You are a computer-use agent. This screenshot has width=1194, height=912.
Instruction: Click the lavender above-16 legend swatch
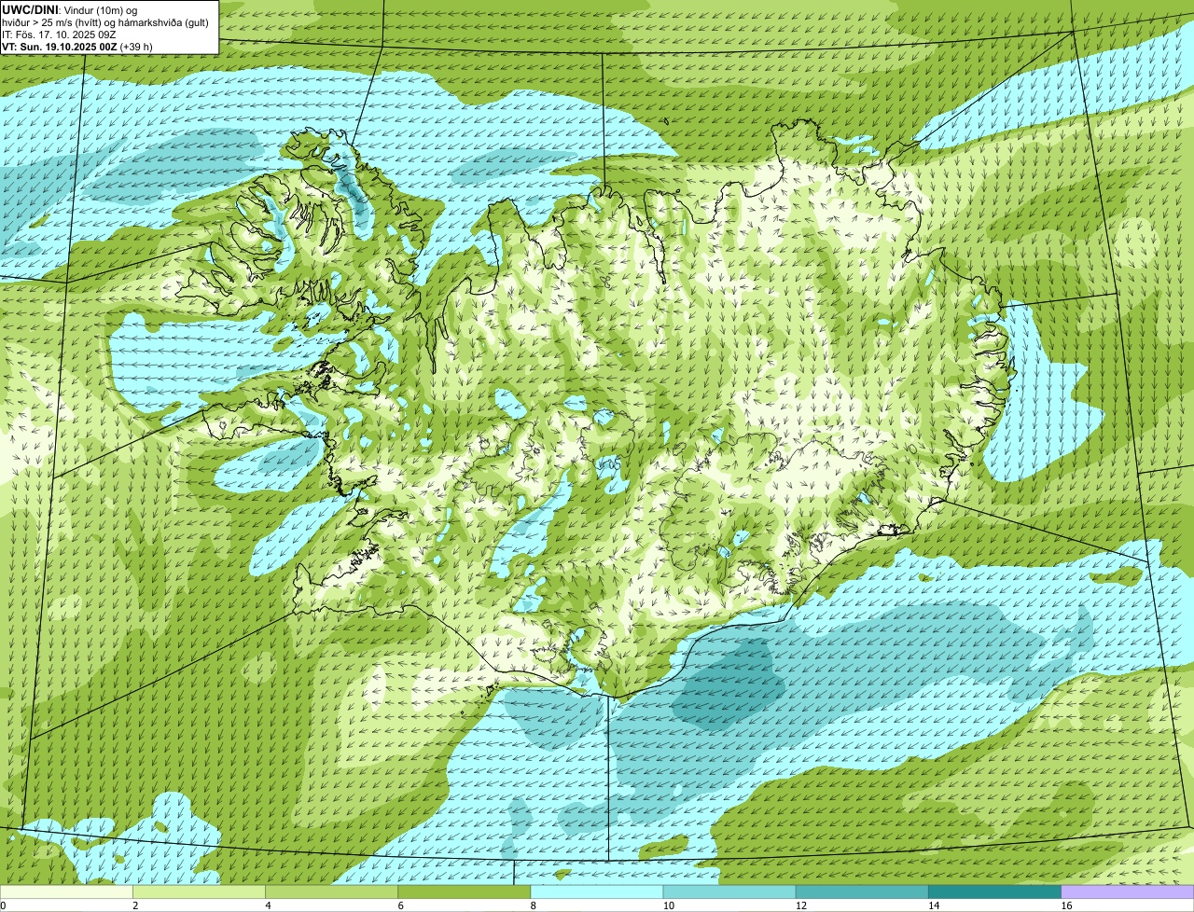1128,891
